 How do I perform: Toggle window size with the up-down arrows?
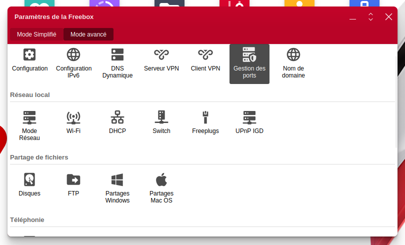[x=370, y=17]
